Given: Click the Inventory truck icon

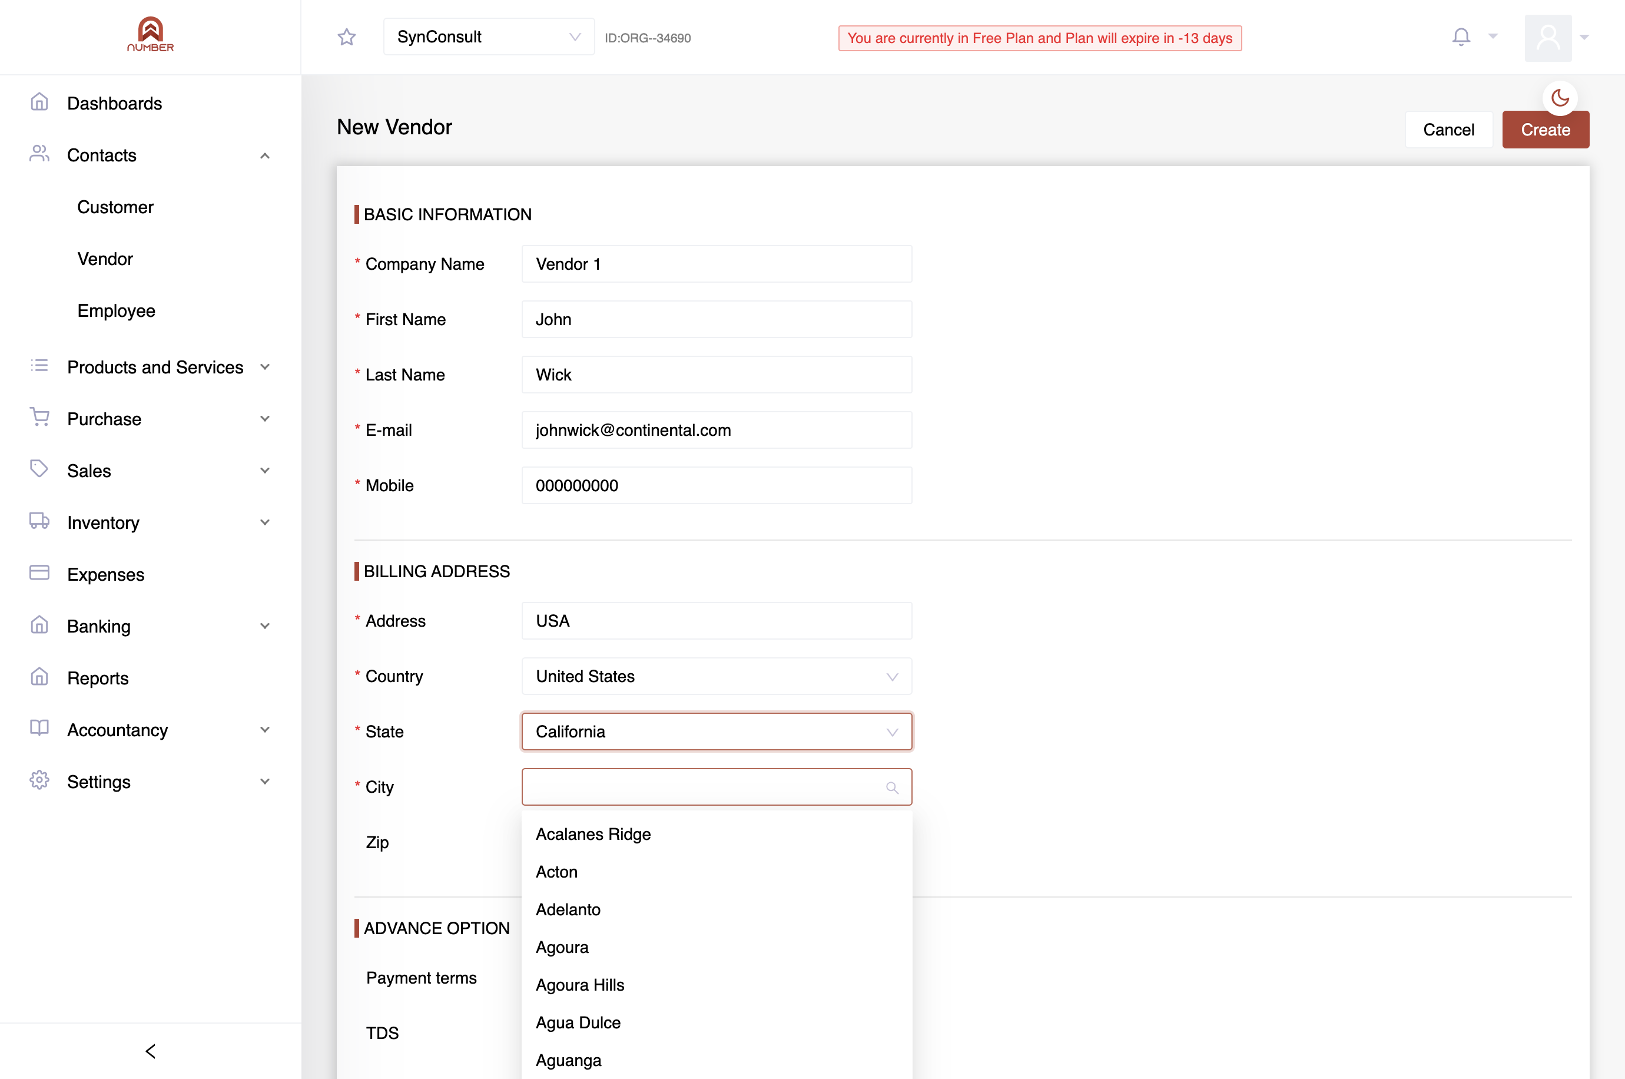Looking at the screenshot, I should coord(39,522).
